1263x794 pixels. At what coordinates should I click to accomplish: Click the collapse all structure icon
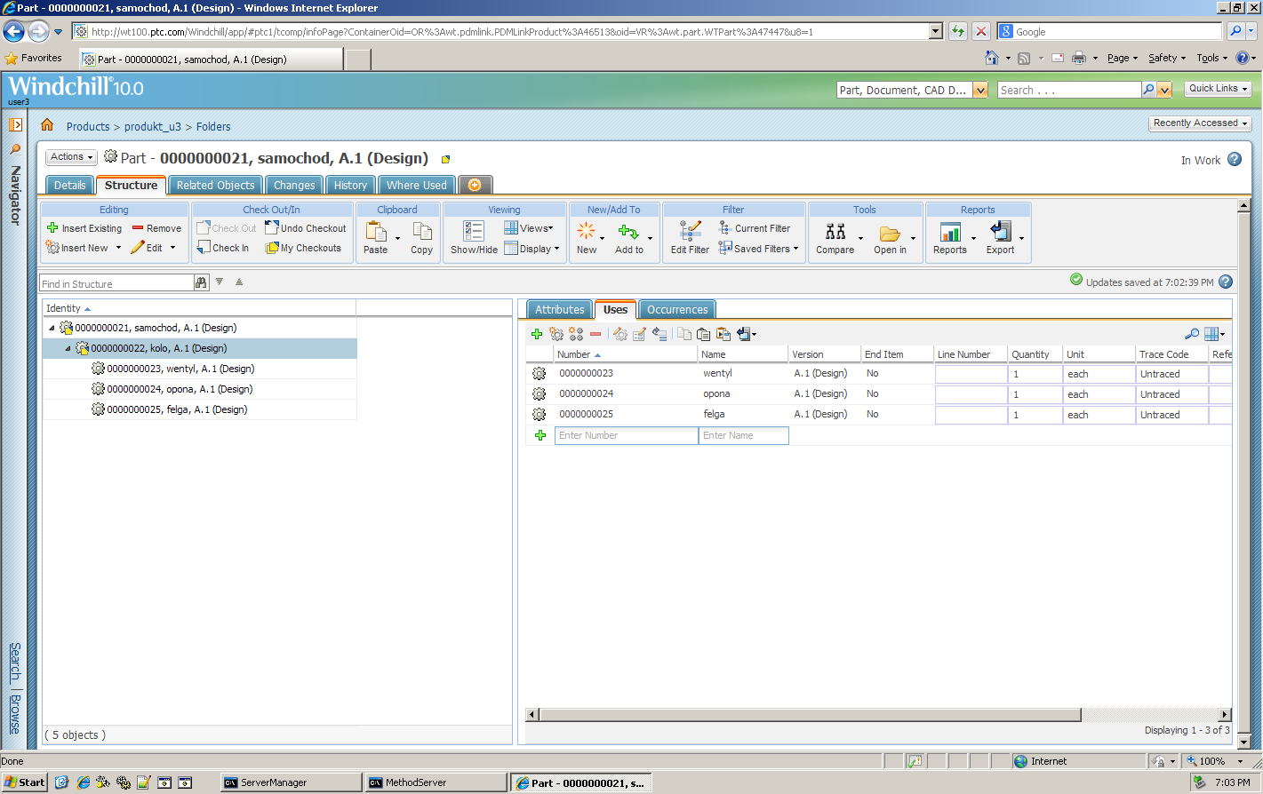pyautogui.click(x=239, y=282)
